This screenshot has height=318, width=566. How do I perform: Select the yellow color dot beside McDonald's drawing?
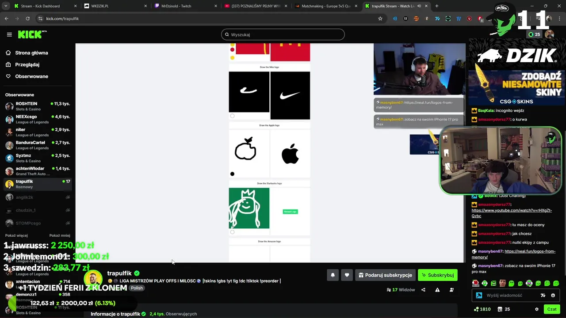pos(232,57)
